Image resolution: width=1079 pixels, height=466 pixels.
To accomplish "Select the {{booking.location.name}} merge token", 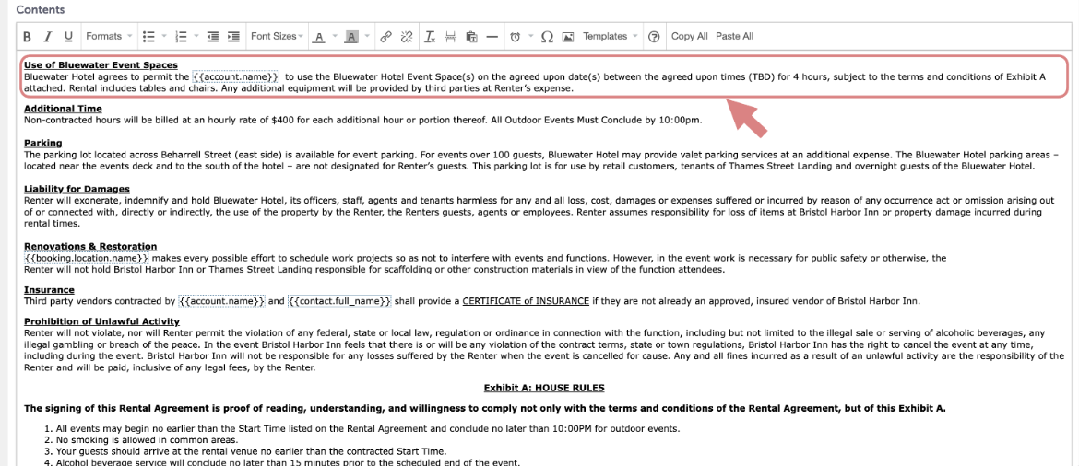I will [x=86, y=258].
